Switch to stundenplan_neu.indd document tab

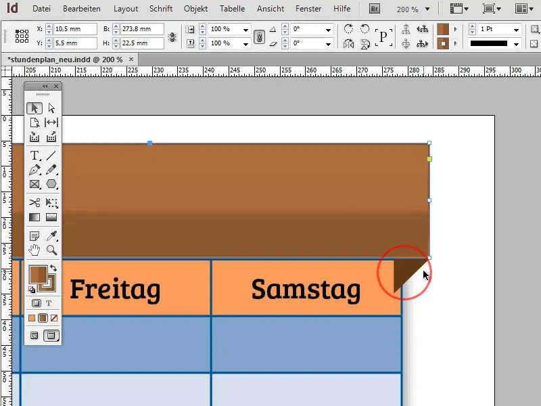(x=65, y=60)
